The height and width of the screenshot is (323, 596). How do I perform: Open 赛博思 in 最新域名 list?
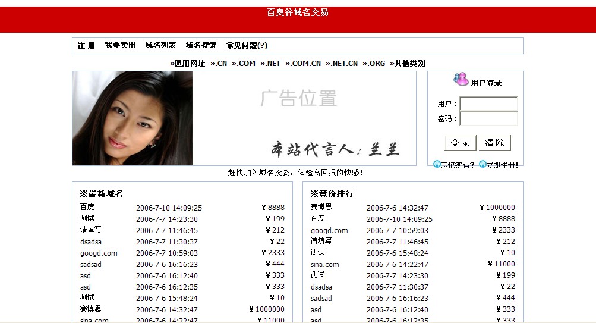(x=90, y=309)
